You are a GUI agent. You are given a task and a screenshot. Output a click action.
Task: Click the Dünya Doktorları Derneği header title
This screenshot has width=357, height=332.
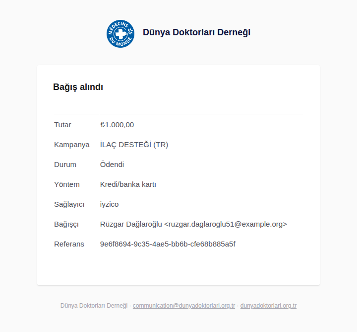coord(196,32)
